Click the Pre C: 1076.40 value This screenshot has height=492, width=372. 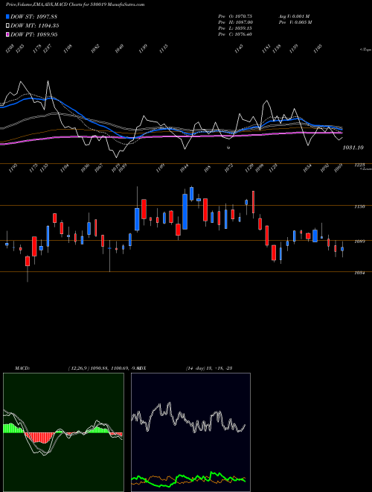click(x=235, y=34)
